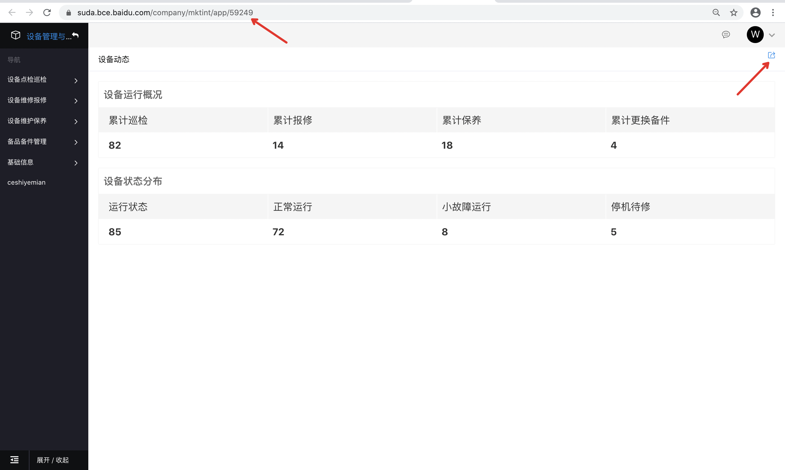Click the share/open-in-new-window icon
This screenshot has height=470, width=785.
[x=771, y=55]
